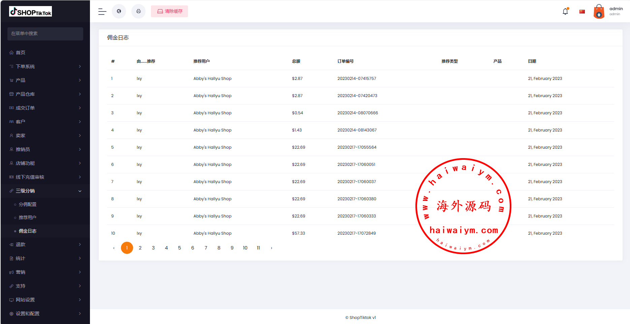Focus the 在菜单中搜索 search field
The width and height of the screenshot is (630, 324).
(45, 34)
